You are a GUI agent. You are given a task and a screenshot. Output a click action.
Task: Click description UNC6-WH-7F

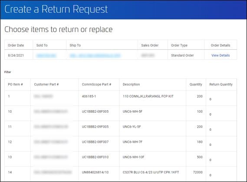tap(132, 142)
